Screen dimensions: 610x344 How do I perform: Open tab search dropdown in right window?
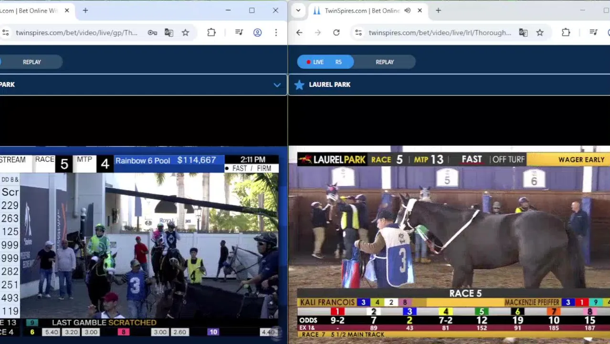[x=298, y=11]
